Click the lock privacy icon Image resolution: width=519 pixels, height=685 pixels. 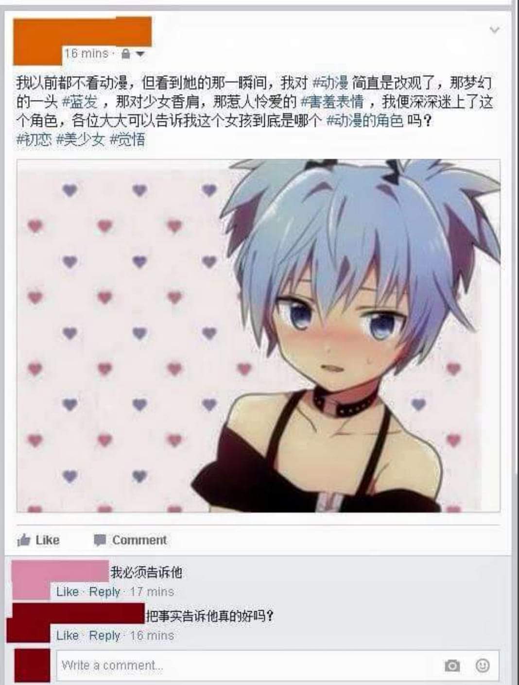coord(125,54)
